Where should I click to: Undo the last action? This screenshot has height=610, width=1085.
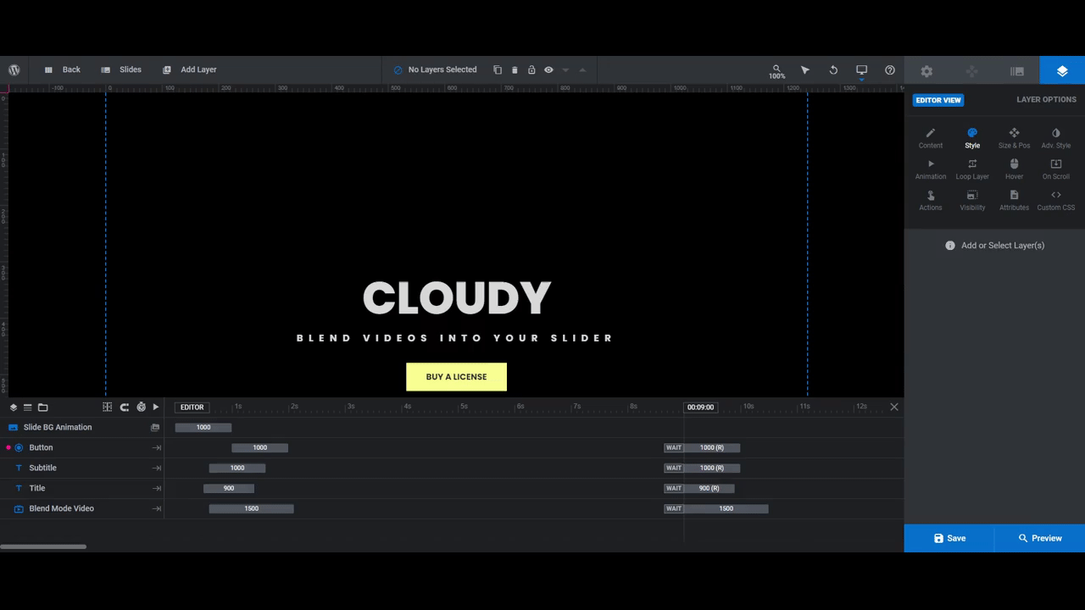point(832,70)
